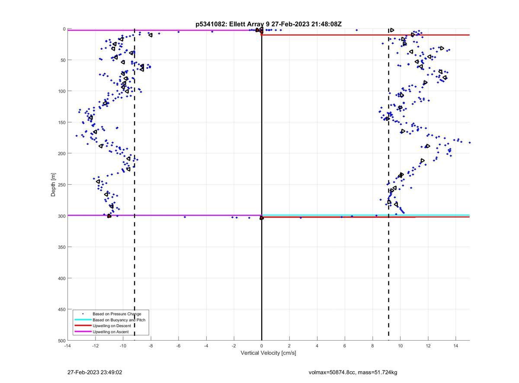Viewport: 519px width, 383px height.
Task: Click the velocity axis tick label "-4"
Action: (206, 346)
